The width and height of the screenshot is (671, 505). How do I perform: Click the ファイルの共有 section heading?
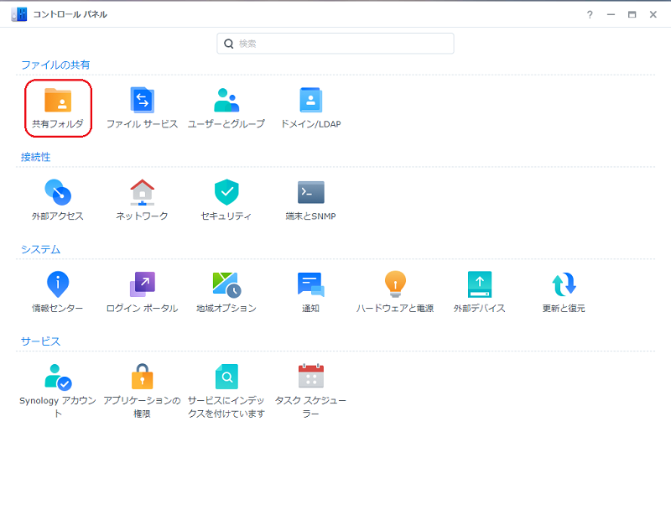[x=55, y=65]
